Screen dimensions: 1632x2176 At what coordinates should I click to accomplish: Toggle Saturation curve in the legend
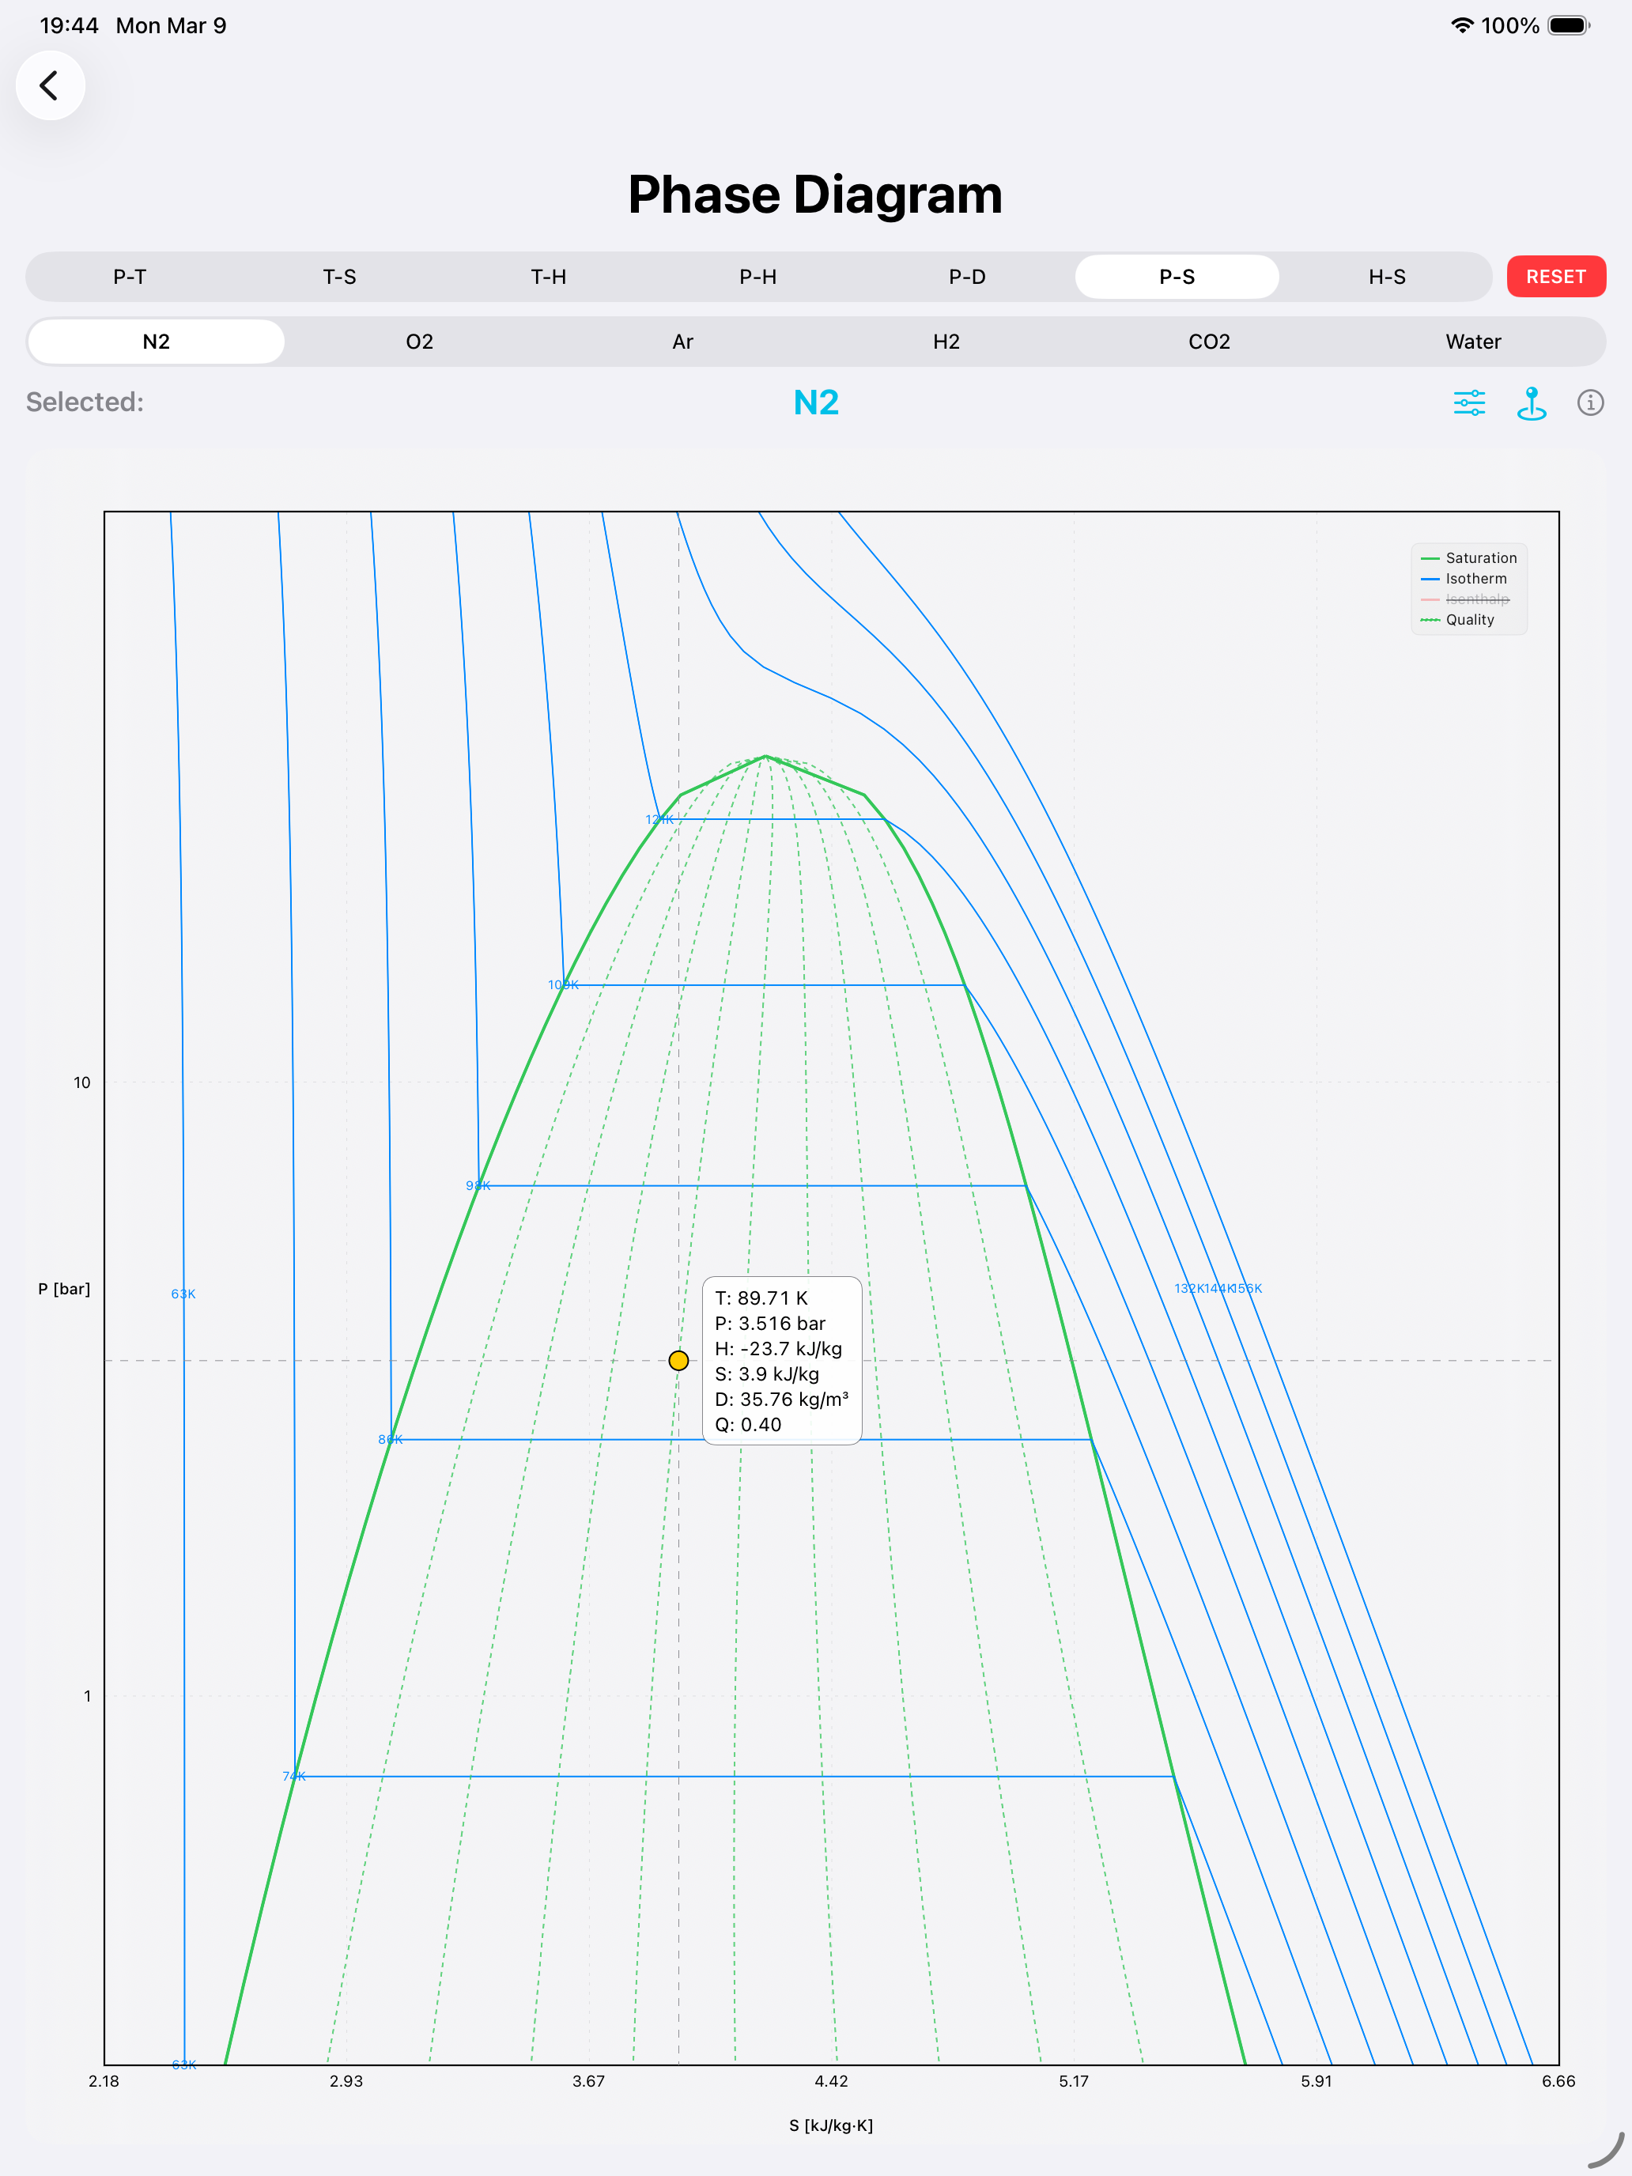[1470, 557]
